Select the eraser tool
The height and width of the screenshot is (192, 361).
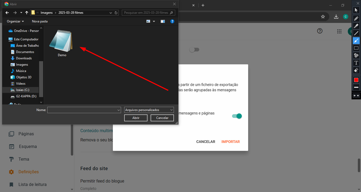click(356, 70)
